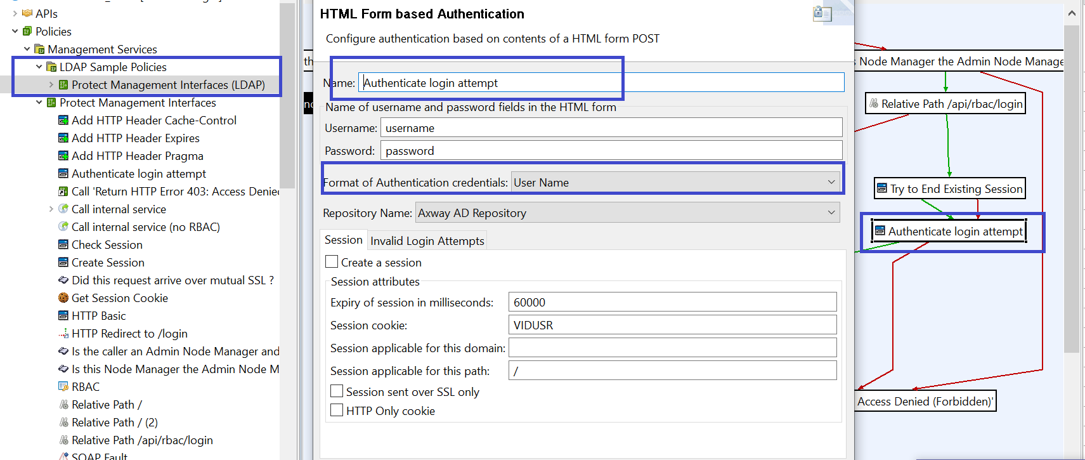
Task: Select Relative Path /api/rbac/login canvas node
Action: [945, 104]
